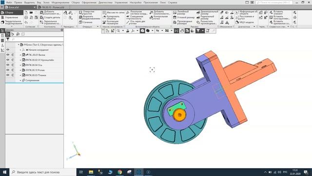Click the tree search field
The height and width of the screenshot is (176, 312).
(x=37, y=39)
